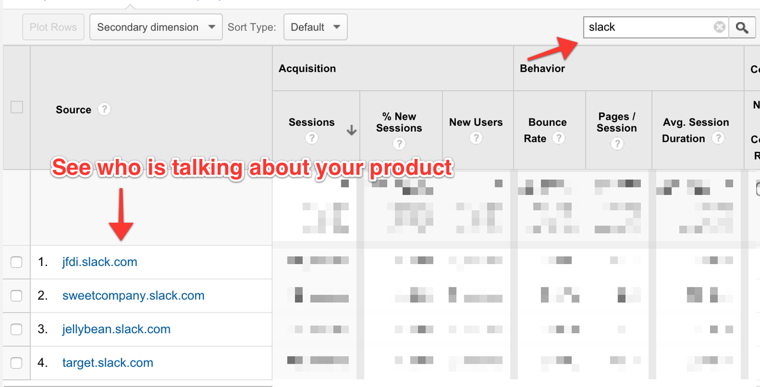
Task: Click help icon next to Source
Action: click(104, 109)
